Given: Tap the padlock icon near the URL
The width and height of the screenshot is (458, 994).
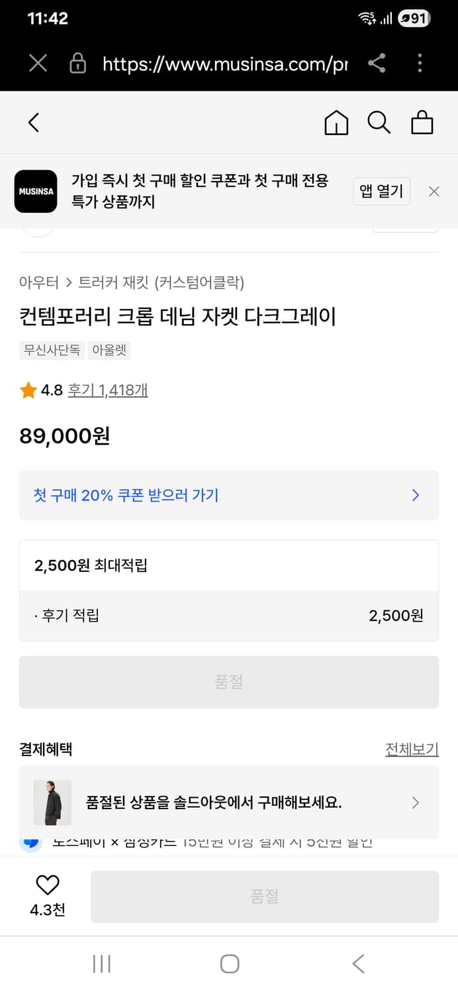Looking at the screenshot, I should tap(77, 64).
